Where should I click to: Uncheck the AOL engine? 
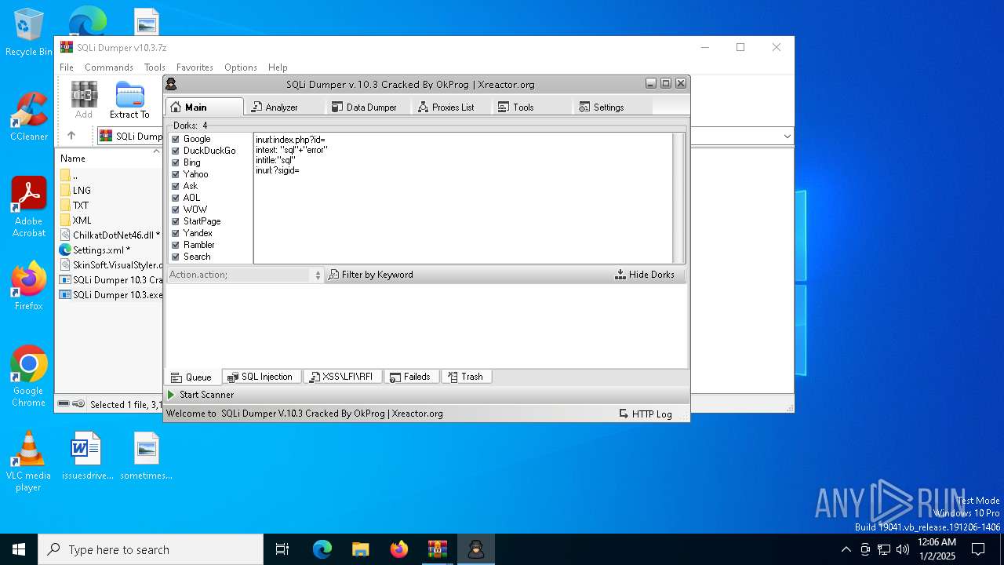tap(176, 198)
